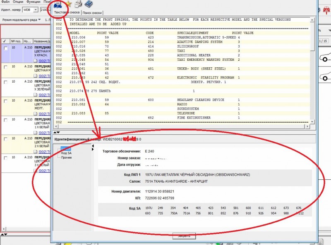Image resolution: width=331 pixels, height=245 pixels.
Task: Select the Код SA tree item
Action: click(66, 153)
